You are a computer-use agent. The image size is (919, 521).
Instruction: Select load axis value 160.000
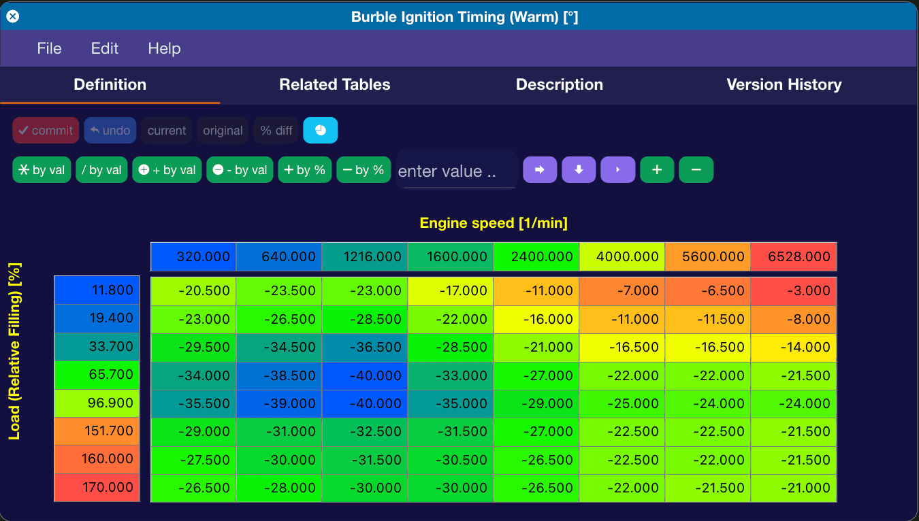point(97,459)
